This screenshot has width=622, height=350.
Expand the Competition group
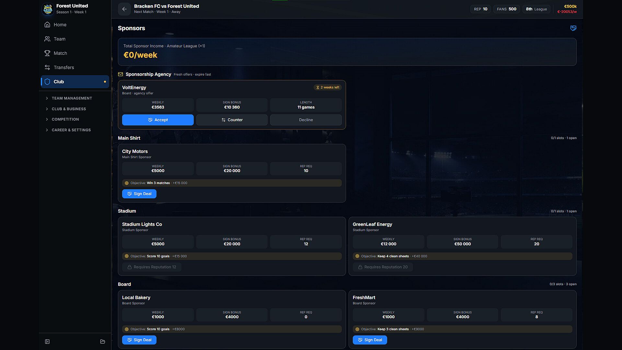(75, 119)
